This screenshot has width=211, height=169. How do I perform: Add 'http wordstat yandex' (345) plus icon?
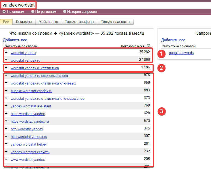[6, 129]
